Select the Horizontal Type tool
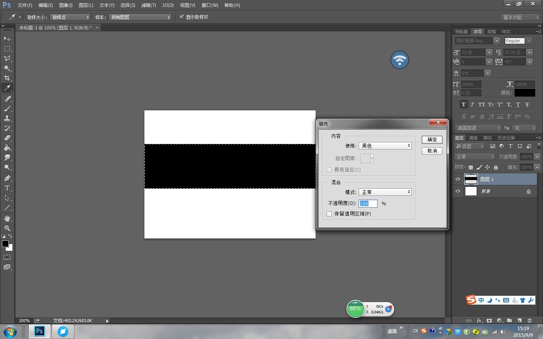This screenshot has width=543, height=339. coord(7,188)
